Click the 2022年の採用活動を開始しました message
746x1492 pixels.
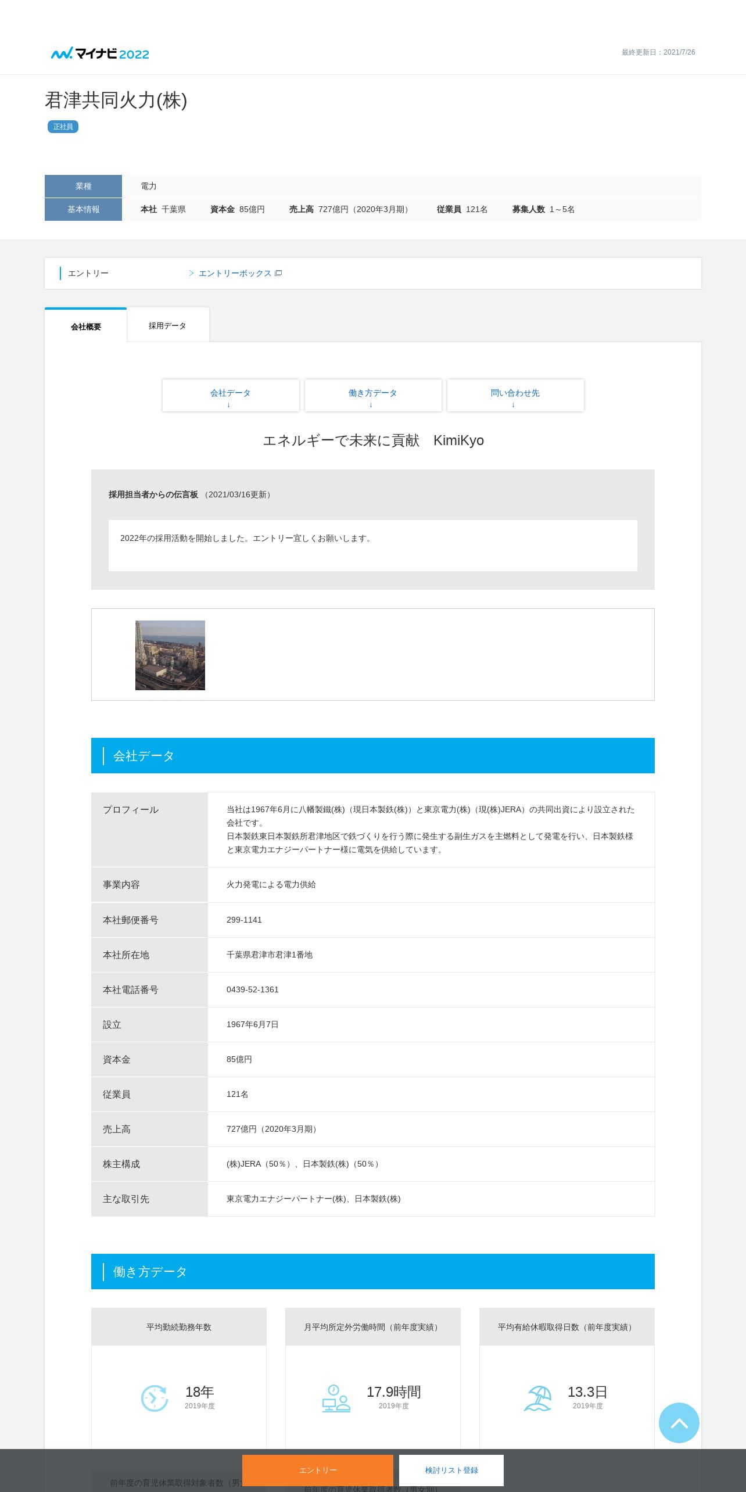(x=247, y=538)
